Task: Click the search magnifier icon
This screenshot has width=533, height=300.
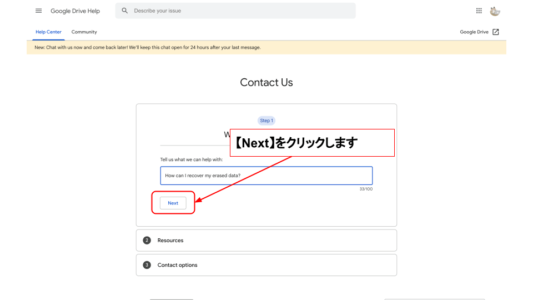Action: coord(125,11)
